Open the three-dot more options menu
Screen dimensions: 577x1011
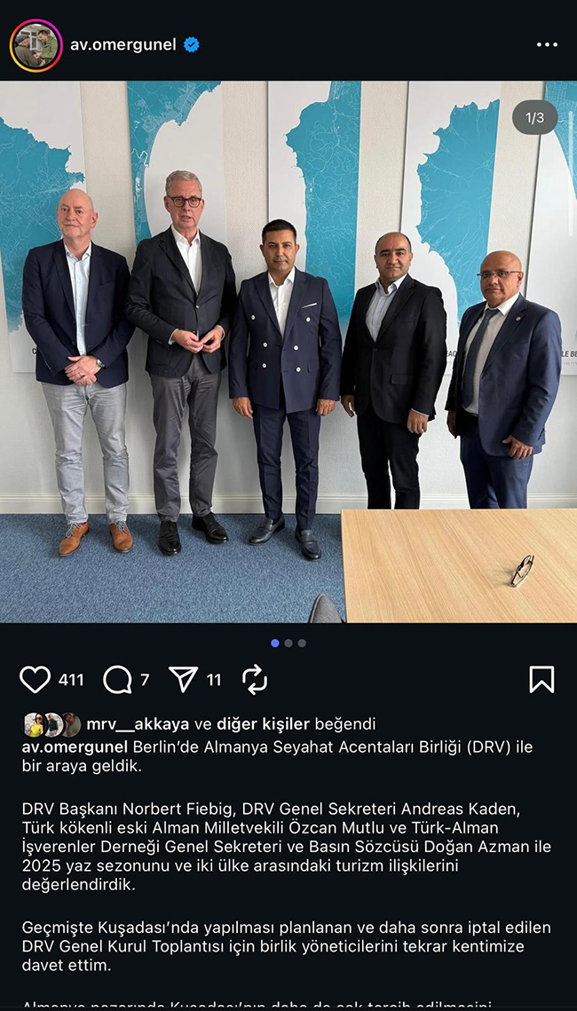point(548,44)
